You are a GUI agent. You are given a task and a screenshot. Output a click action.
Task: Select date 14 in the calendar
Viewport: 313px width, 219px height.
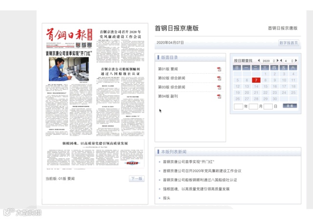point(256,87)
